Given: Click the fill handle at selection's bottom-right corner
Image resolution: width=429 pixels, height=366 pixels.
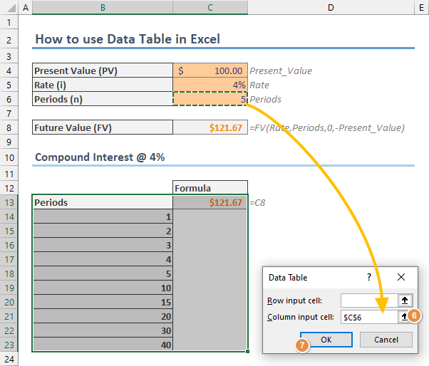Looking at the screenshot, I should tap(247, 351).
